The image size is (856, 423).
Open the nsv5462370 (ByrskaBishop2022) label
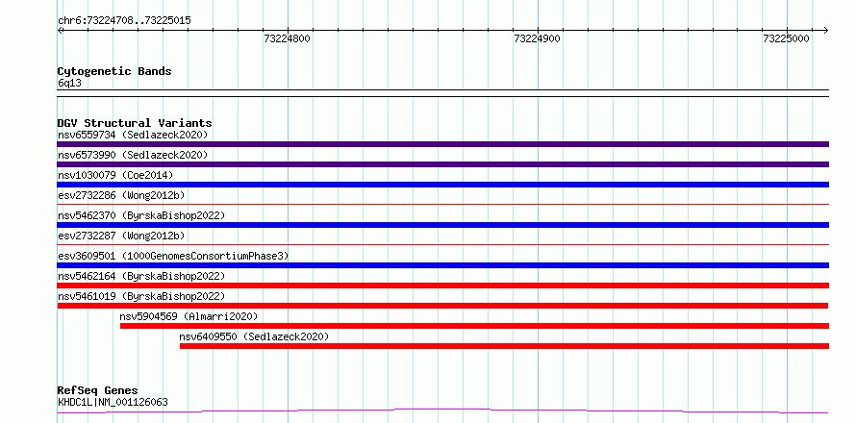pos(141,215)
